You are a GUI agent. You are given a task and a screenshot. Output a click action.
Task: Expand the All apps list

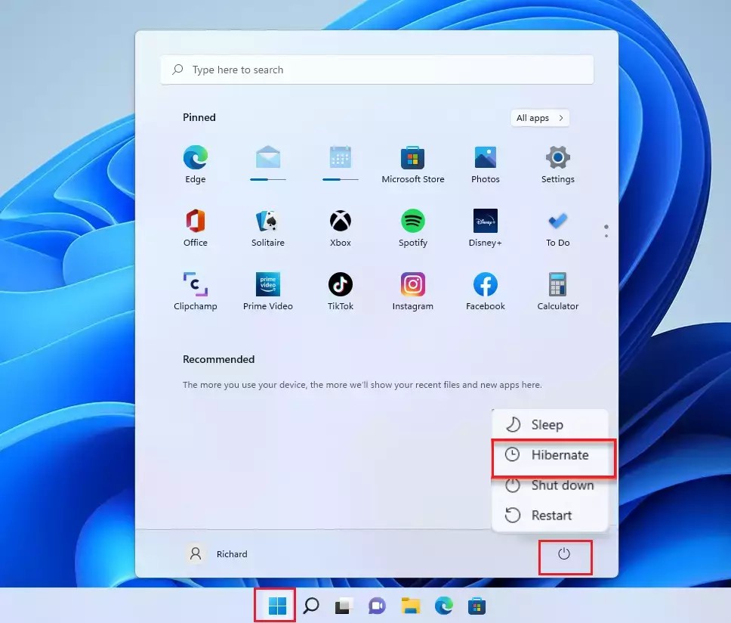click(539, 118)
